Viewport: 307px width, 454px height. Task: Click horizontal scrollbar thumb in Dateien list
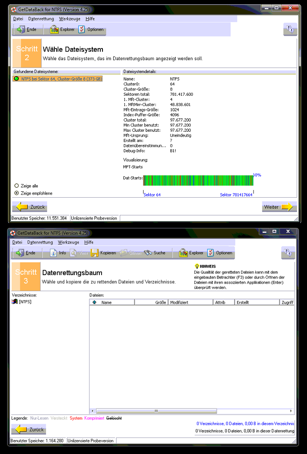coord(156,411)
